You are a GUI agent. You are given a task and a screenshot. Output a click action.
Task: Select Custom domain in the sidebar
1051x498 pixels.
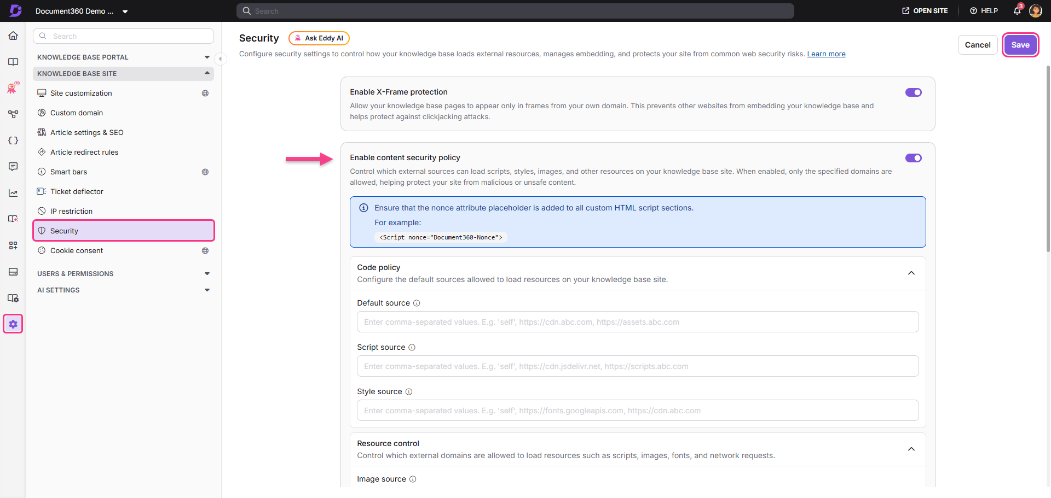pos(76,113)
